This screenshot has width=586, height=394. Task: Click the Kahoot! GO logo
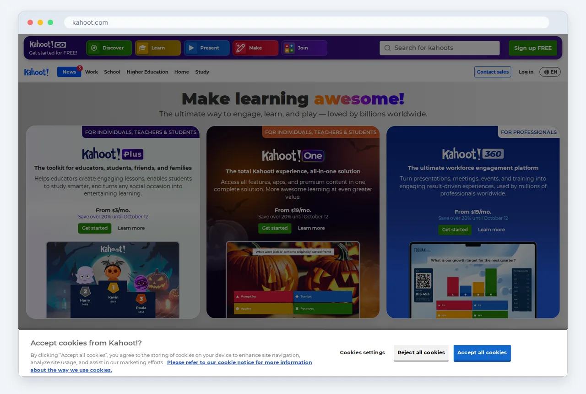[48, 44]
